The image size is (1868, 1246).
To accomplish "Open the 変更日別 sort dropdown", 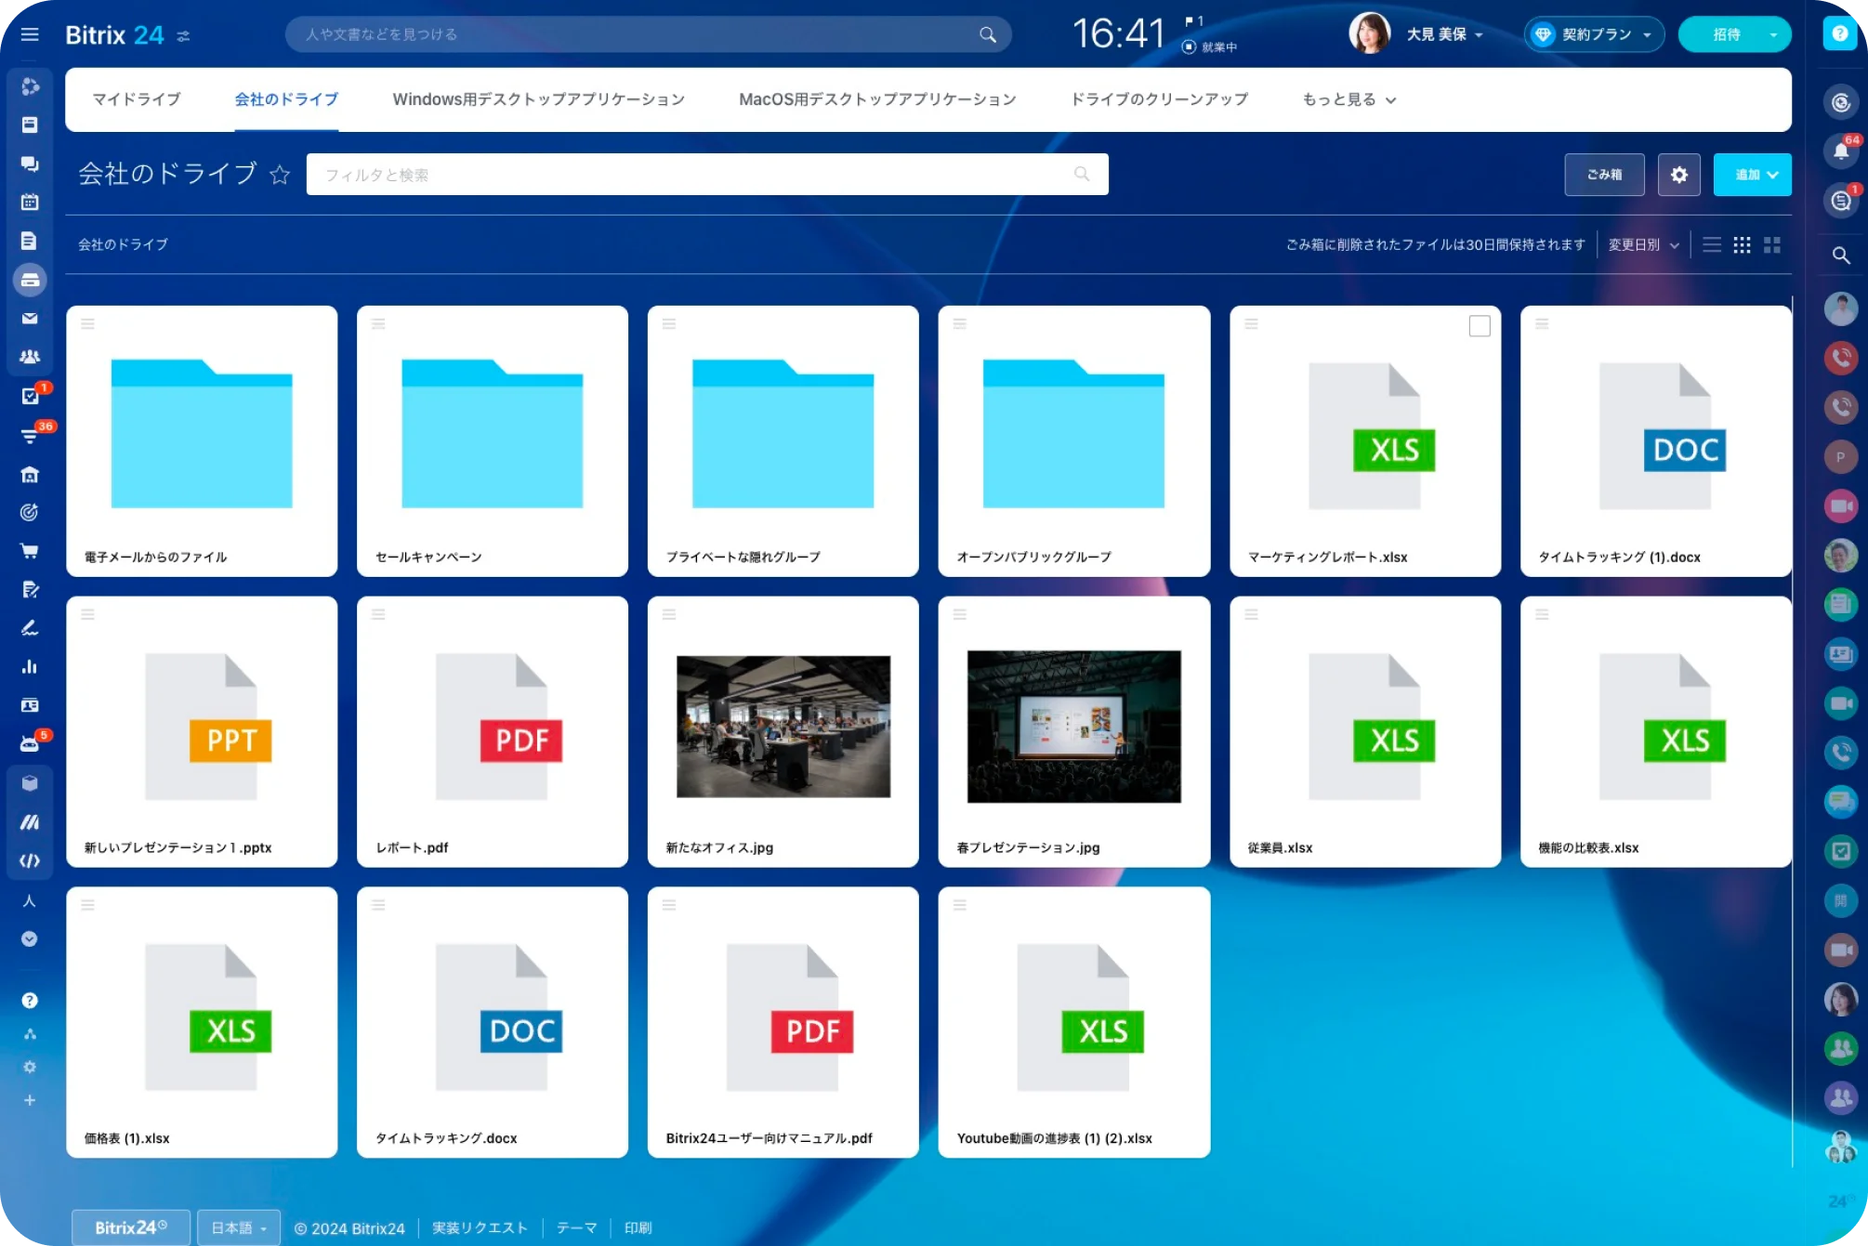I will (1643, 244).
